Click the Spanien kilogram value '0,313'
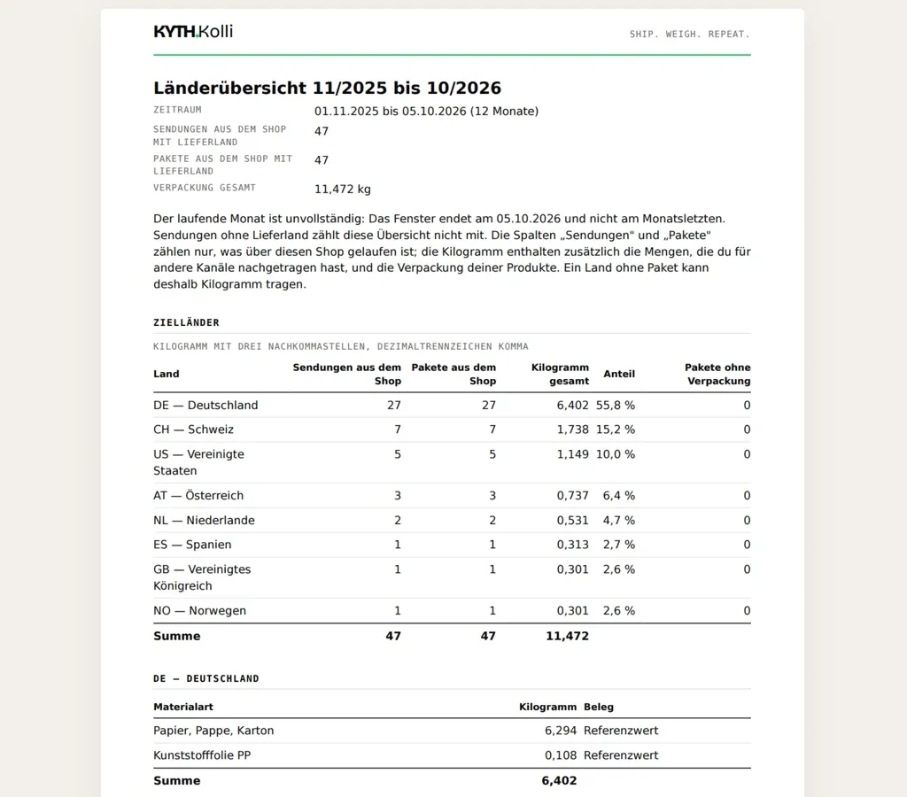This screenshot has height=797, width=907. (573, 545)
